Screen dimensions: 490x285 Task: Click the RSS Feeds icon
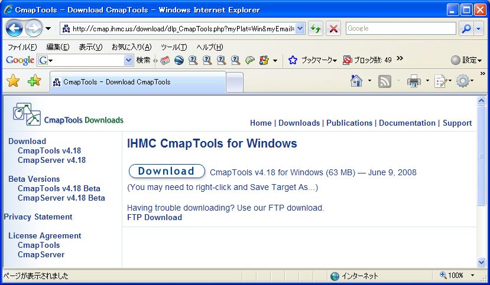(x=384, y=81)
